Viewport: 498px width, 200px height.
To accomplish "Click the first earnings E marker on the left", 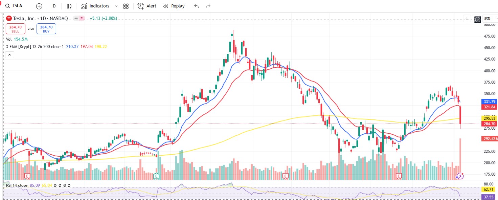I will (28, 176).
